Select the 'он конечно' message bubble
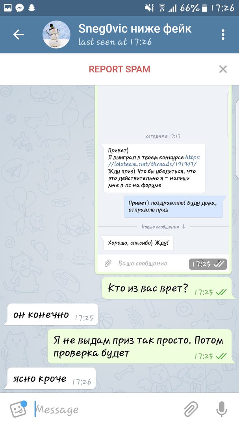Viewport: 239px width, 425px height. (51, 315)
